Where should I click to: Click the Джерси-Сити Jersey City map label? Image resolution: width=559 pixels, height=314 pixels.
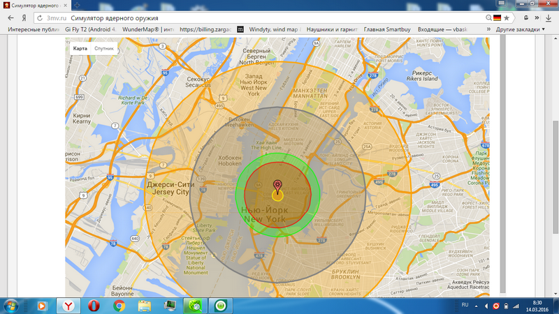[170, 188]
